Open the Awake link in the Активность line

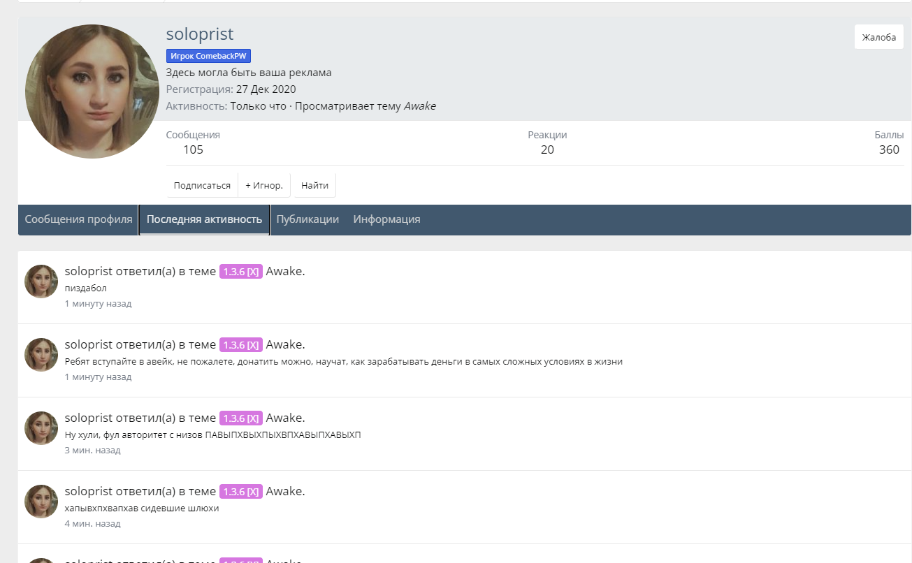click(x=420, y=106)
